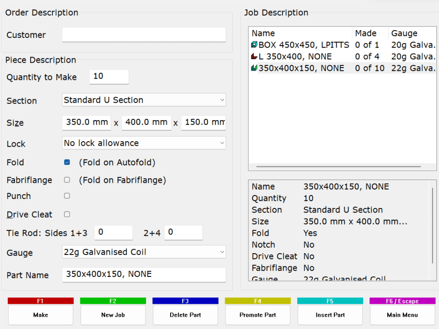Click the Insert Part button
439x329 pixels.
(330, 315)
